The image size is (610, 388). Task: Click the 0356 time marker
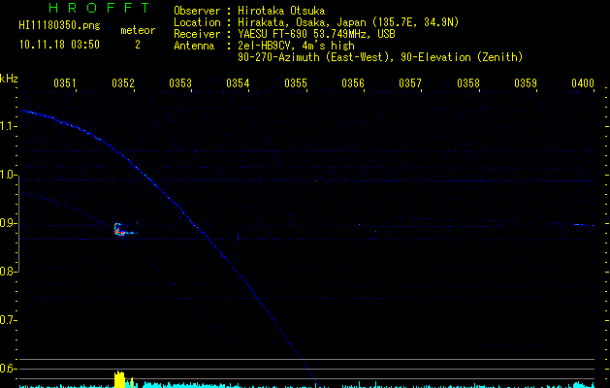pos(353,82)
